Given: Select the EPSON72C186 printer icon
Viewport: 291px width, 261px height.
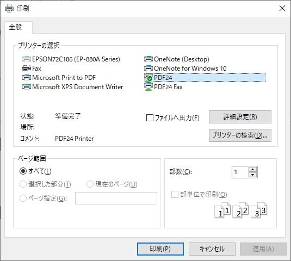Looking at the screenshot, I should [27, 59].
